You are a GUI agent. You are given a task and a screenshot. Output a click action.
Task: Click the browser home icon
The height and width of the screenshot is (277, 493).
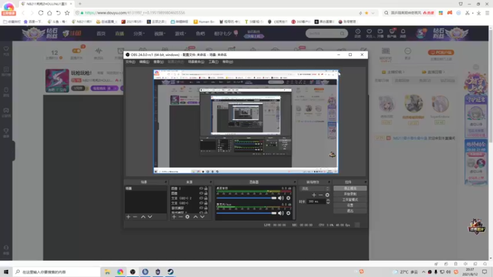tap(50, 13)
